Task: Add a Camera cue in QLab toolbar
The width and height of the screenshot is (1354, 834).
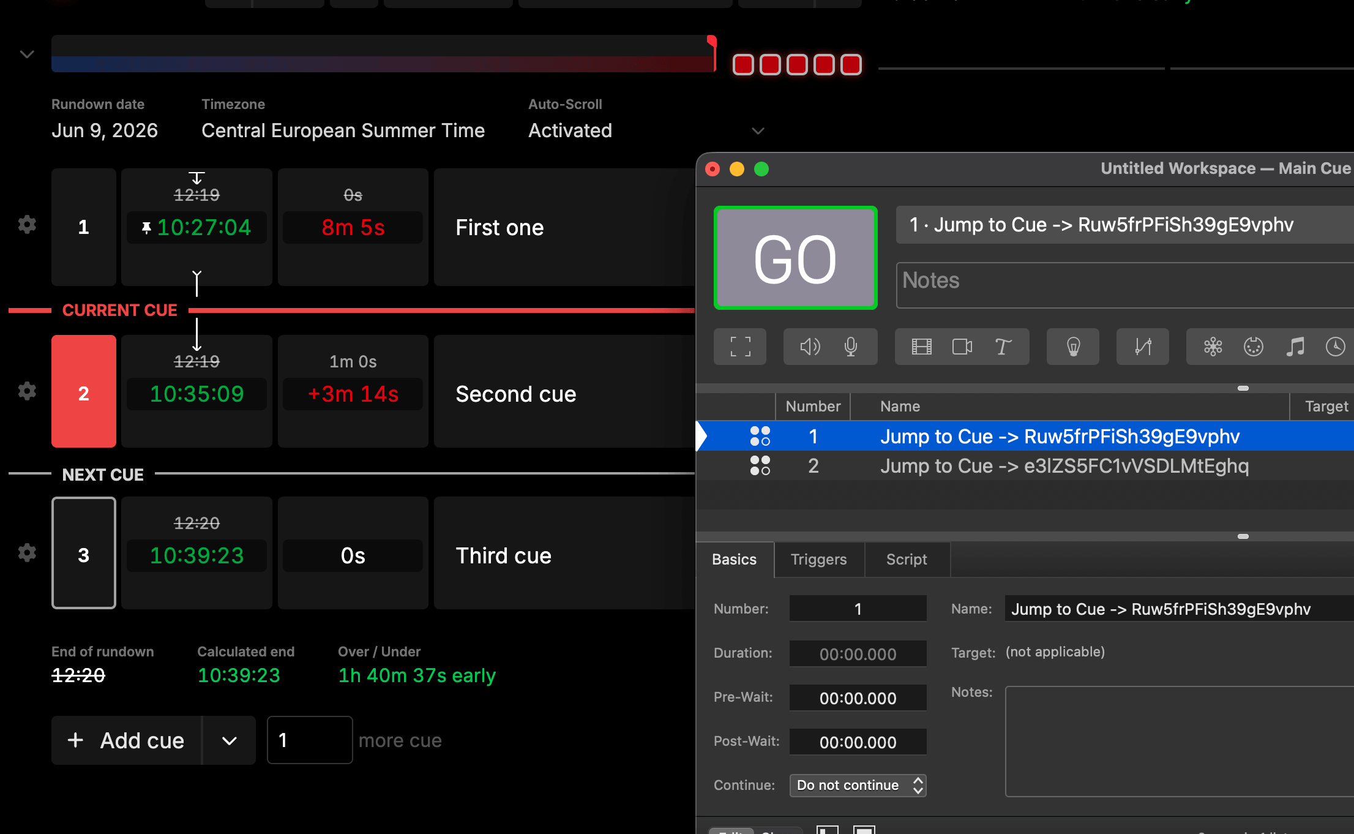Action: click(x=962, y=347)
